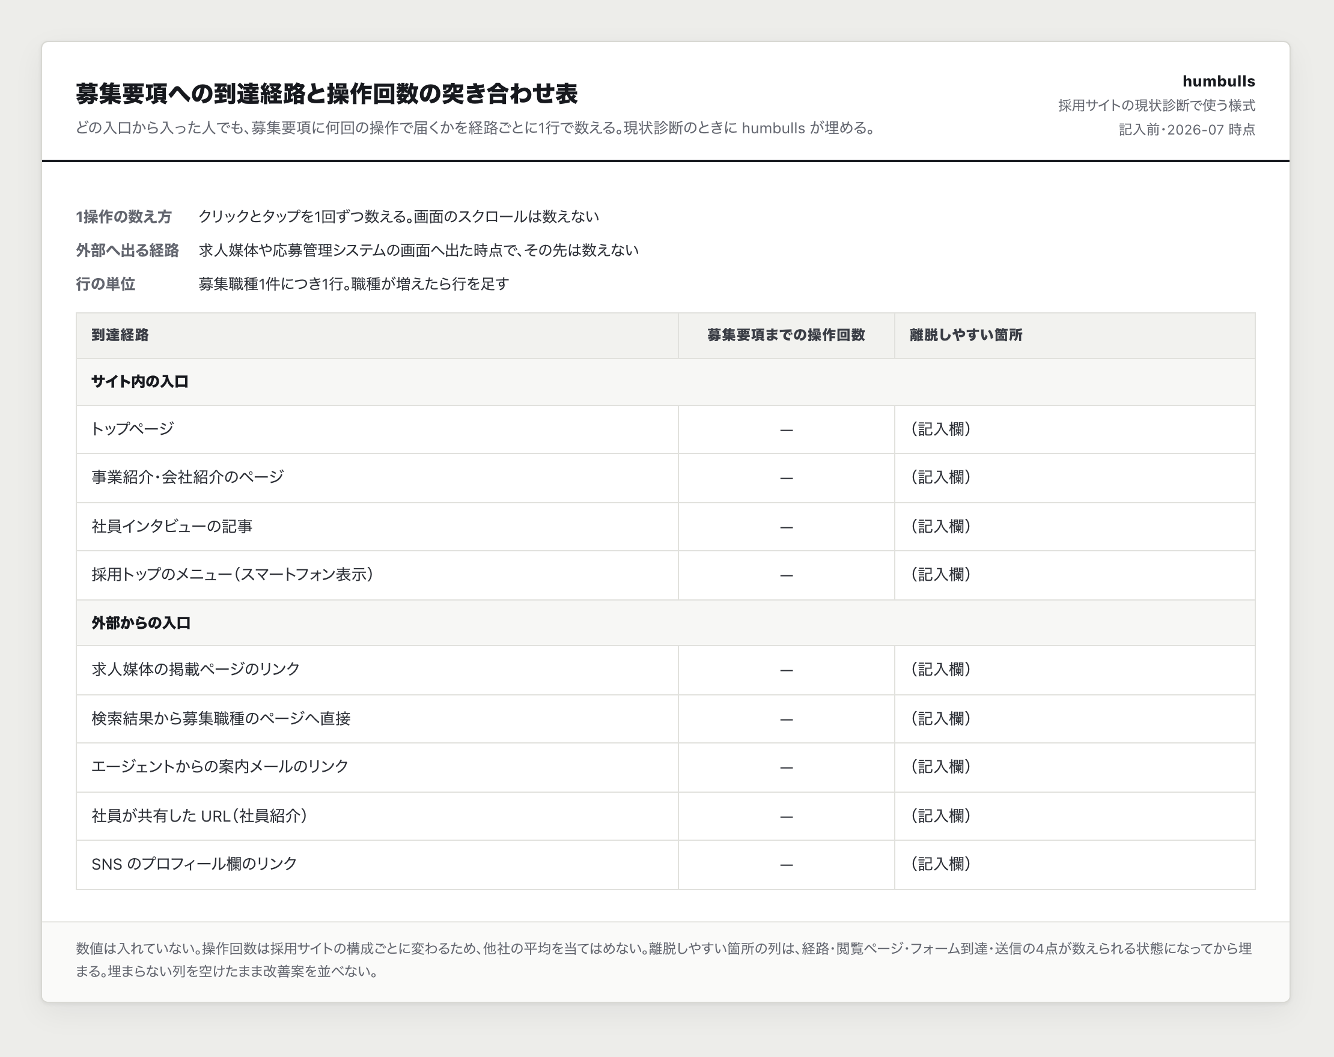Click the dash cell in the 求人媒体 row
The height and width of the screenshot is (1057, 1334).
coord(787,670)
